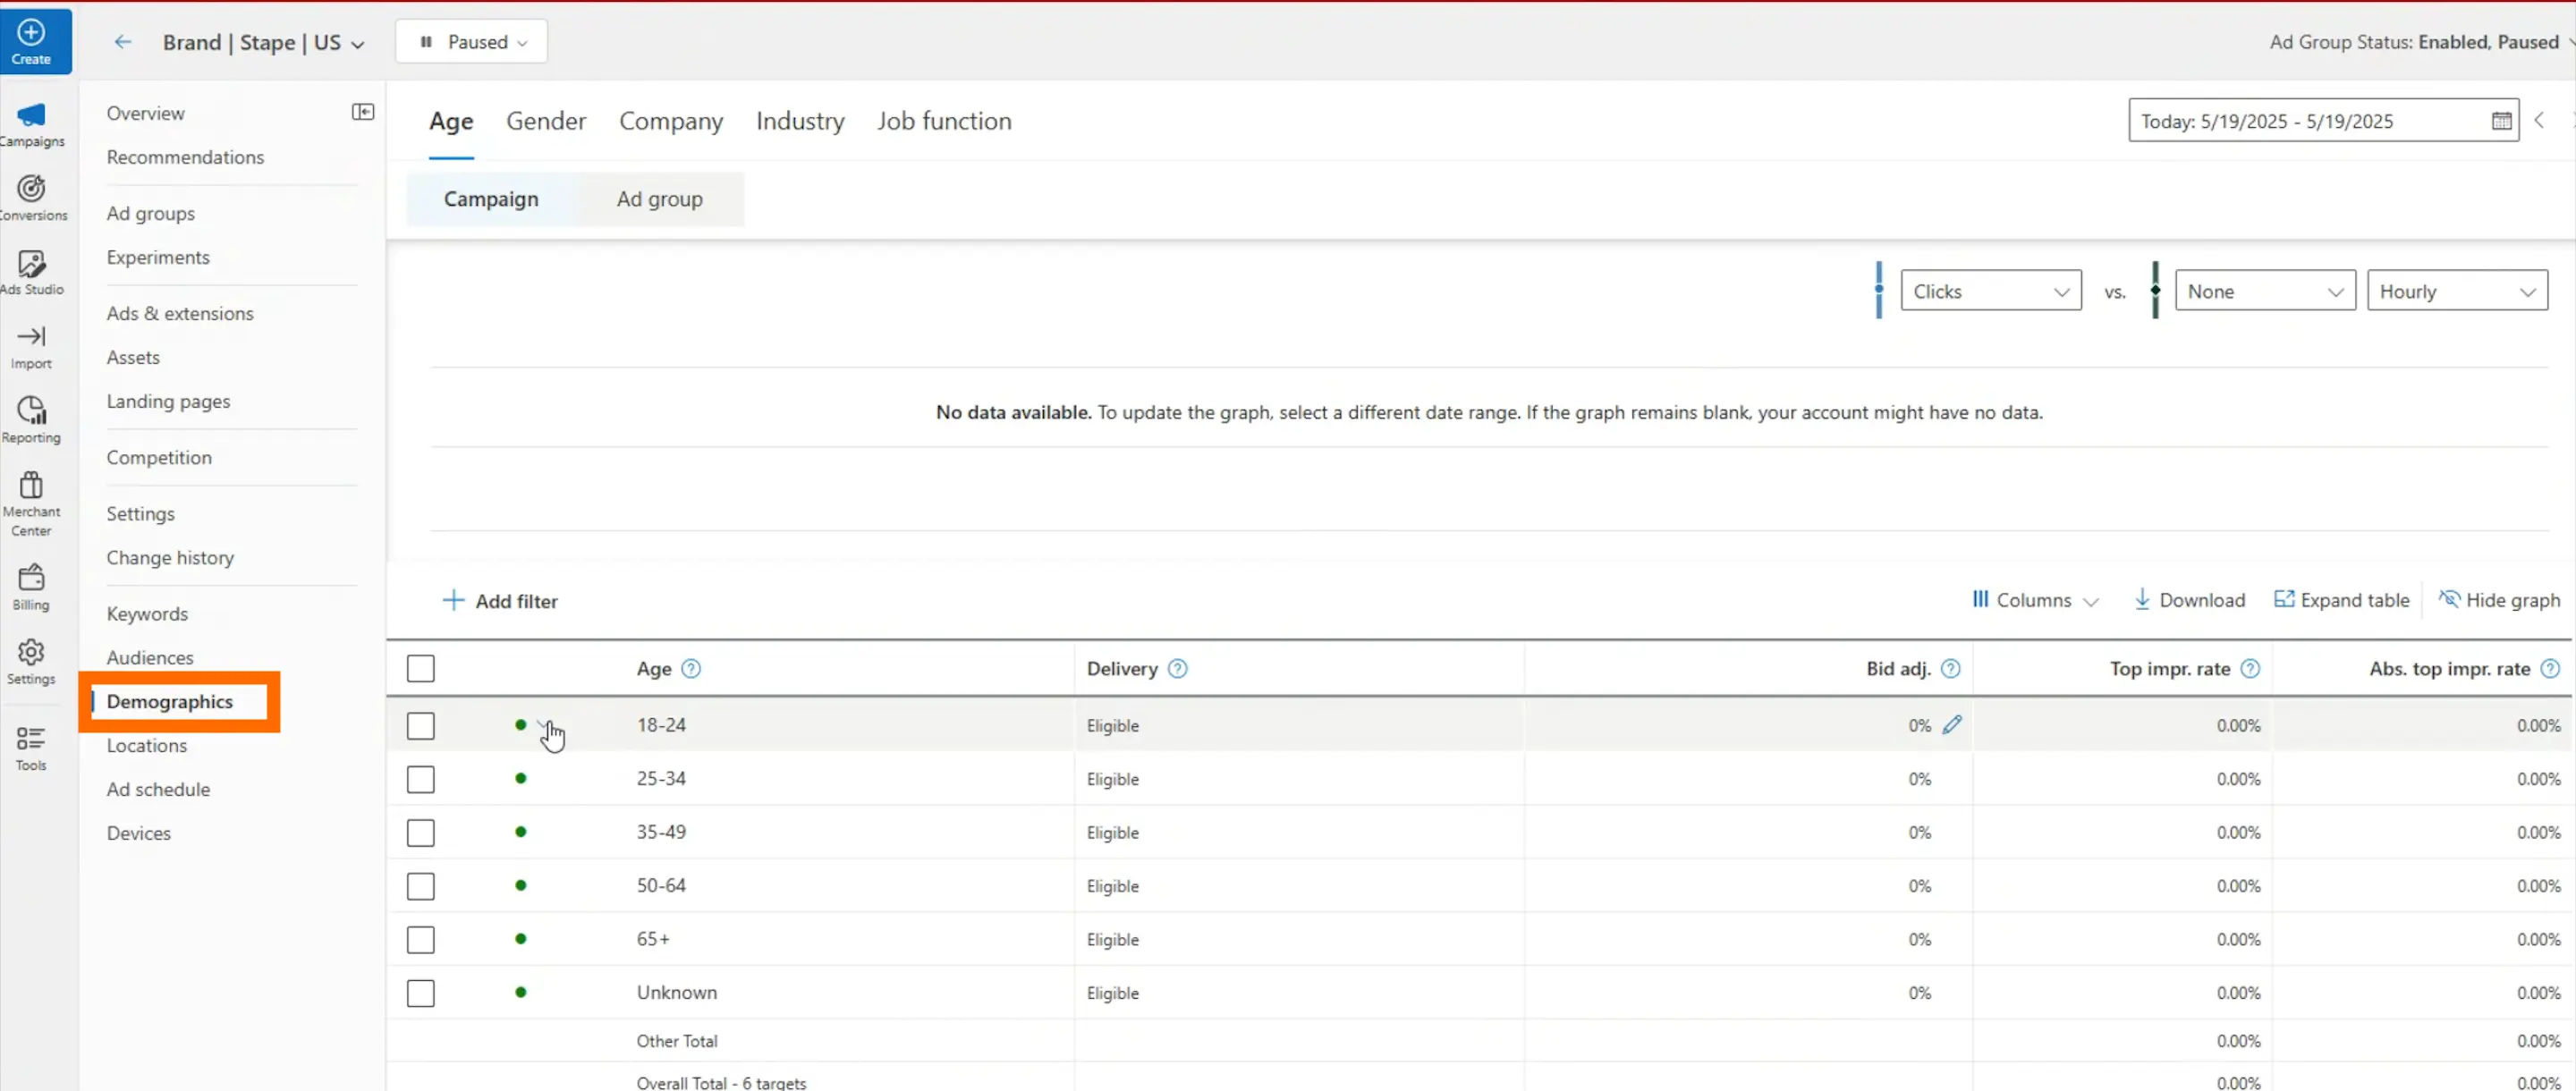Click help icon next to Abs. top impr. rate

2550,669
